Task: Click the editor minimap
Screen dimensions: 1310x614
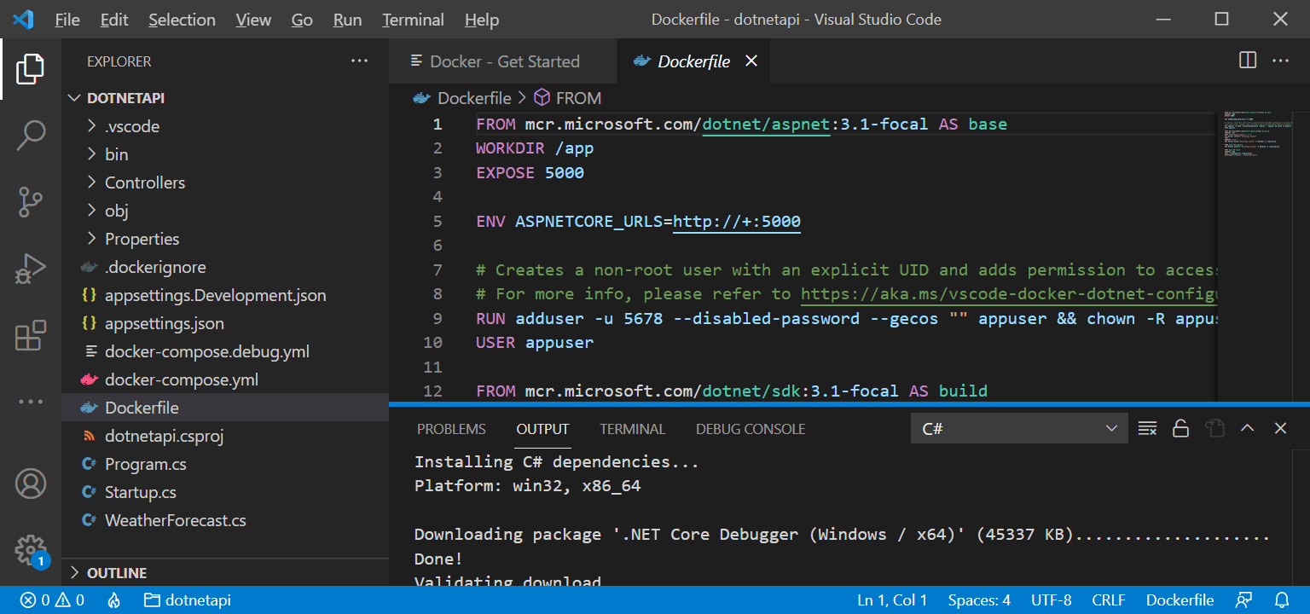Action: tap(1261, 136)
